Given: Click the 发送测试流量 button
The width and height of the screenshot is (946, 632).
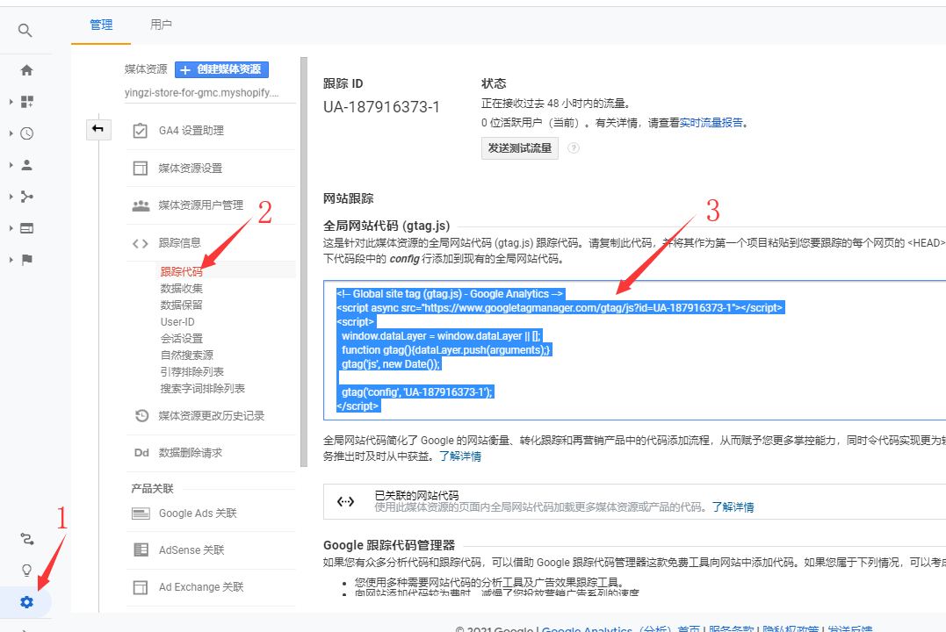Looking at the screenshot, I should click(x=519, y=147).
